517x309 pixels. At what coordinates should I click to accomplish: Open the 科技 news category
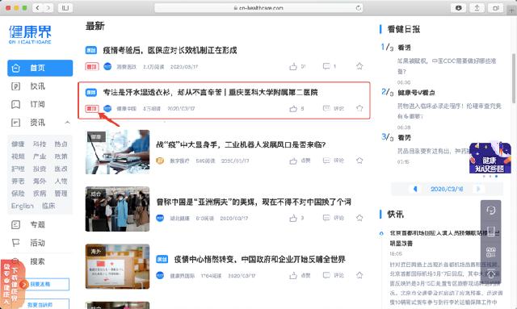click(x=40, y=144)
